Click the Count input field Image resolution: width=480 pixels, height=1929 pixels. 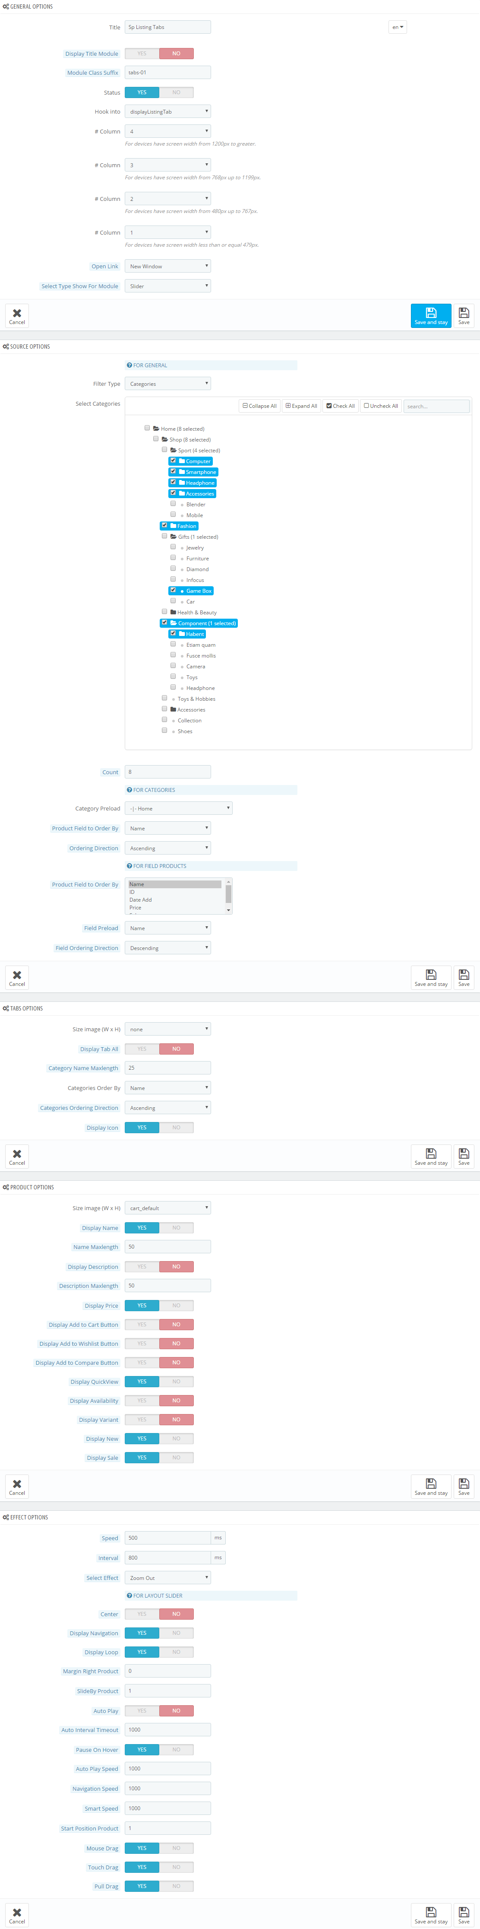[167, 771]
